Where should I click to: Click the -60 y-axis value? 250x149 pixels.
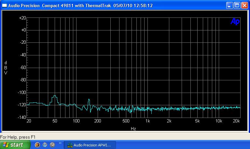[x=23, y=68]
